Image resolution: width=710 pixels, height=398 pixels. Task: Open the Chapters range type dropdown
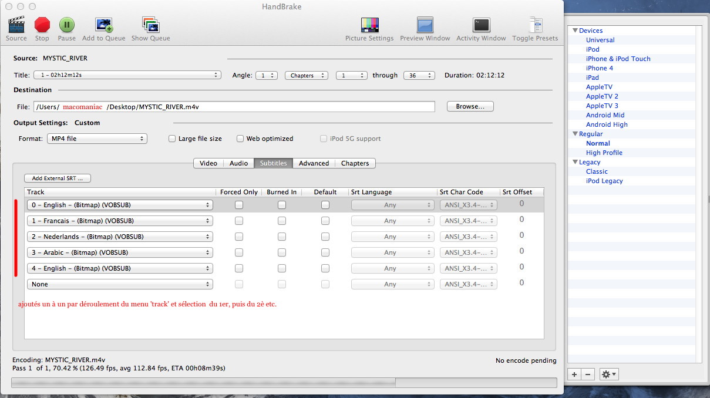[x=307, y=75]
